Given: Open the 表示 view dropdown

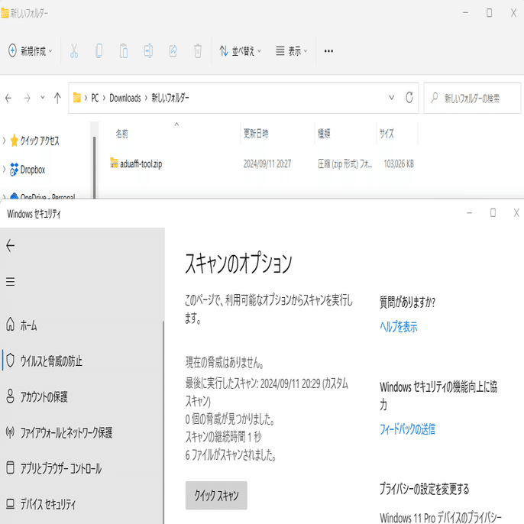Looking at the screenshot, I should [x=292, y=50].
